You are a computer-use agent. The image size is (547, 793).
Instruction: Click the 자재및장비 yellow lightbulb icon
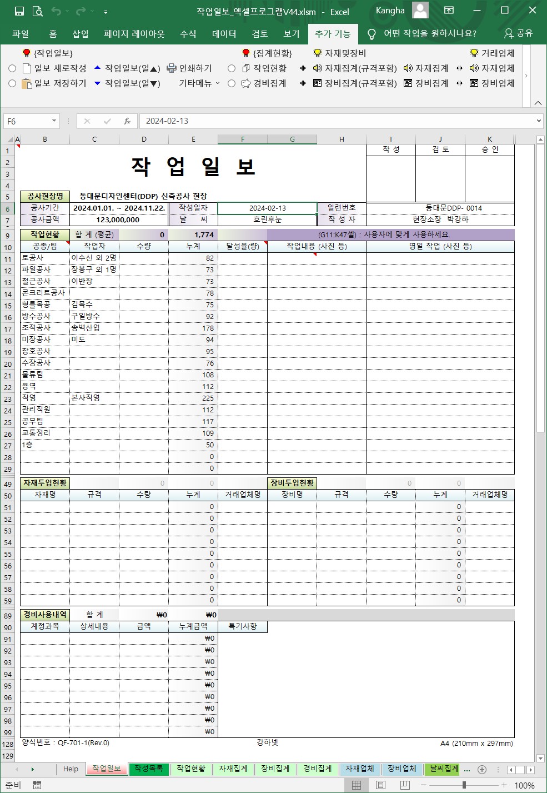click(317, 53)
